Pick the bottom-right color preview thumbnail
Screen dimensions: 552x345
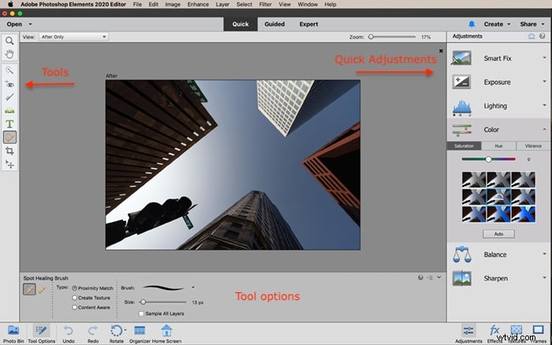523,214
